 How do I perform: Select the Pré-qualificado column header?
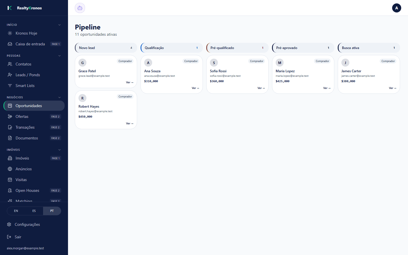[x=237, y=48]
